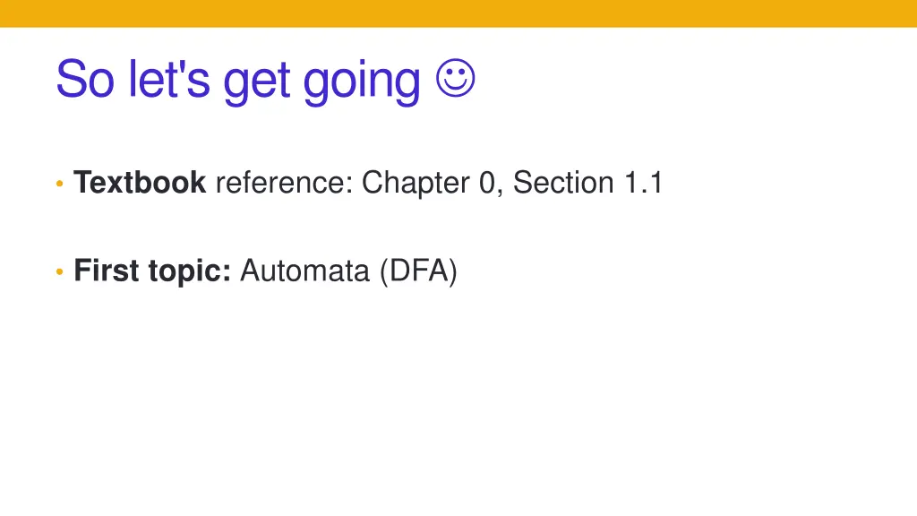Click the orange bullet before First topic

(59, 271)
